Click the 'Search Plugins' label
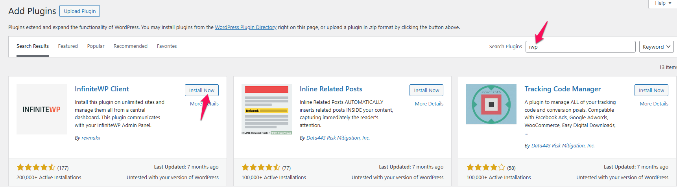Image resolution: width=677 pixels, height=187 pixels. click(x=505, y=47)
